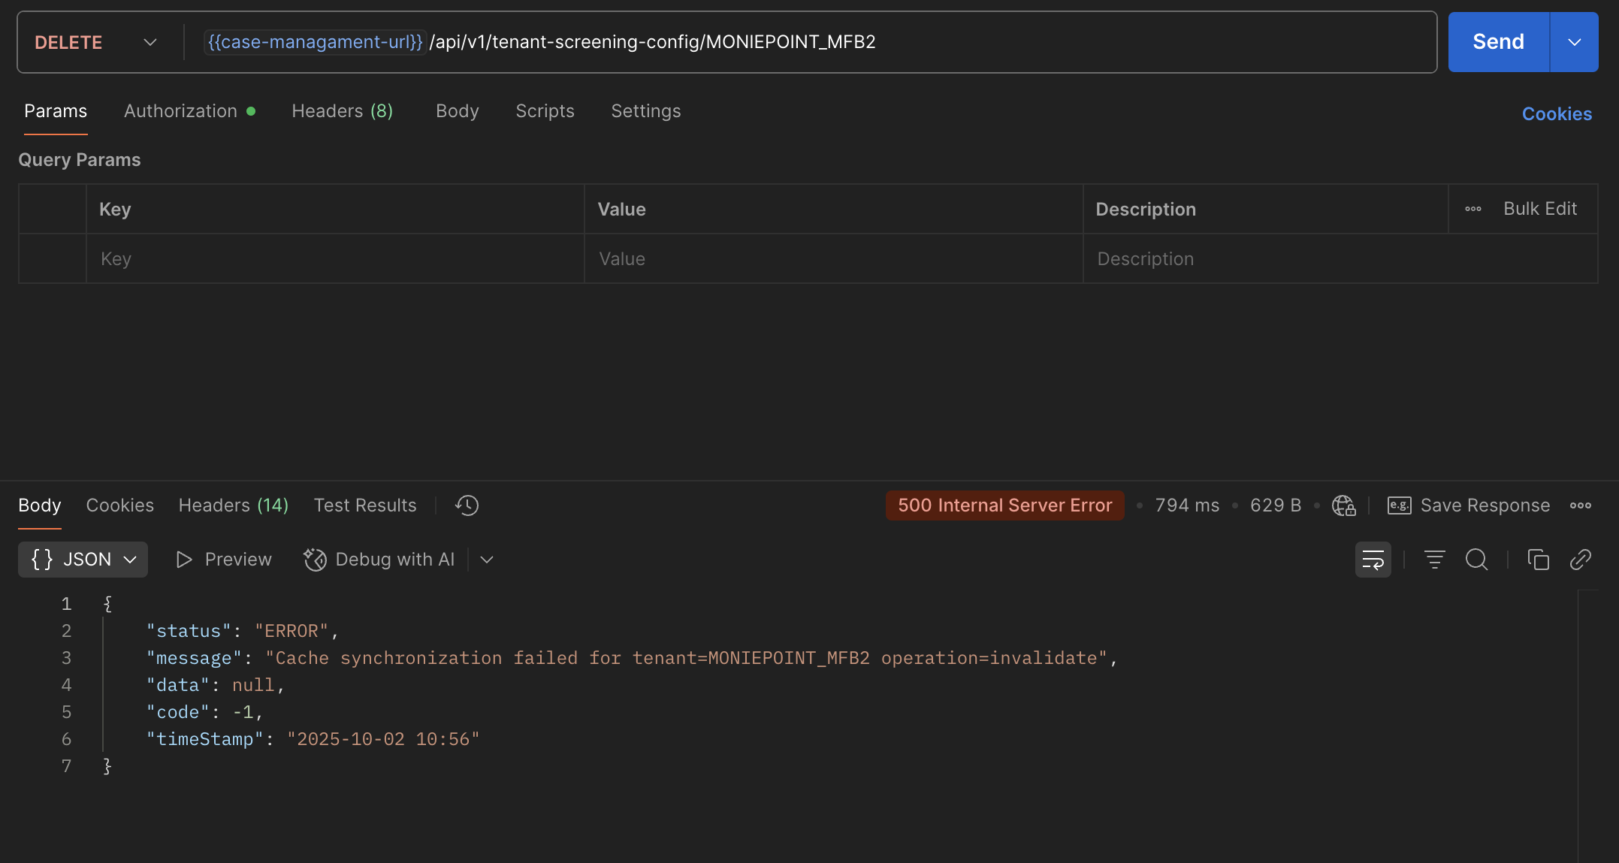1619x863 pixels.
Task: Click the network globe lock icon
Action: (x=1343, y=505)
